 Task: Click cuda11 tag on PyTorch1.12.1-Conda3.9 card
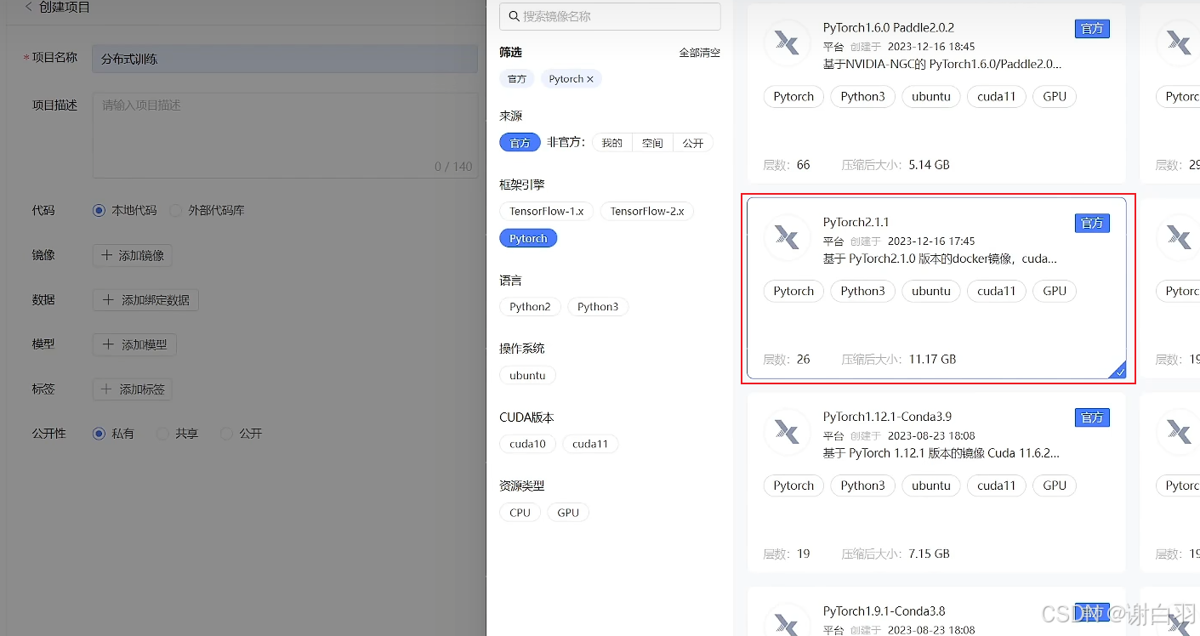pos(997,486)
